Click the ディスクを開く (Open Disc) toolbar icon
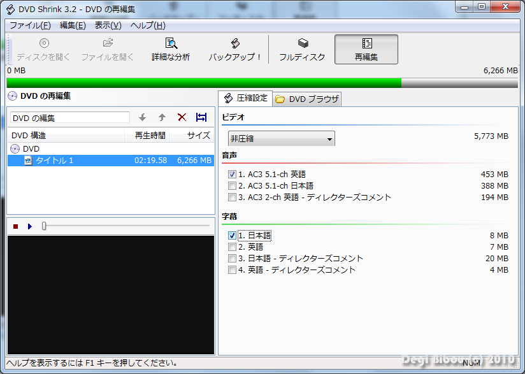The image size is (525, 374). (44, 49)
